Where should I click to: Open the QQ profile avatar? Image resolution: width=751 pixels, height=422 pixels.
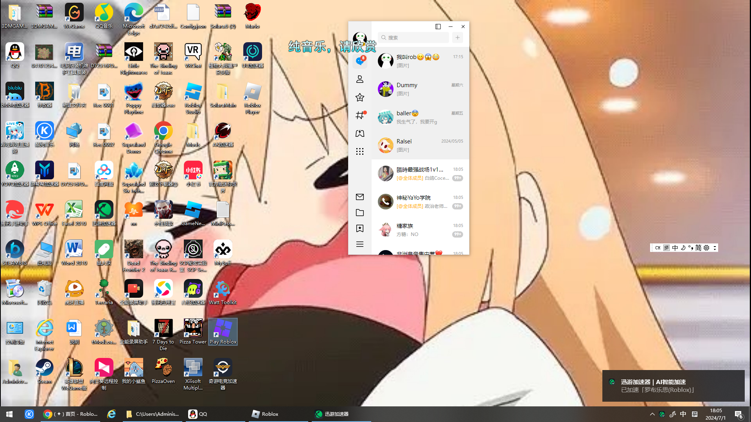[x=360, y=39]
